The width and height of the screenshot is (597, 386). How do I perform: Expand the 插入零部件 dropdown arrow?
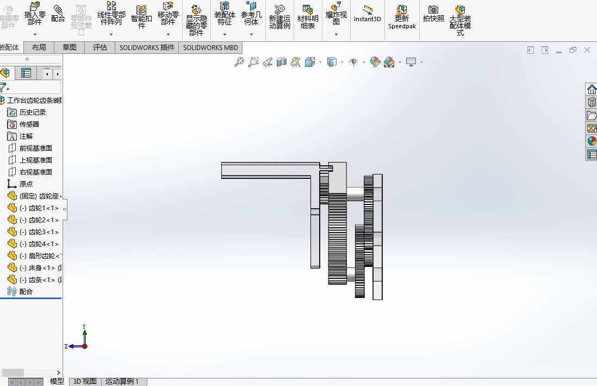pos(35,35)
